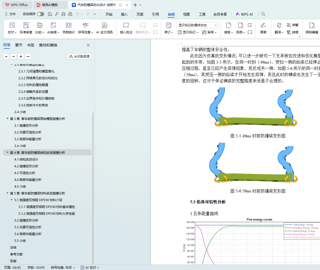Switch to the 书签 navigation tab
The image size is (320, 270).
(x=31, y=45)
